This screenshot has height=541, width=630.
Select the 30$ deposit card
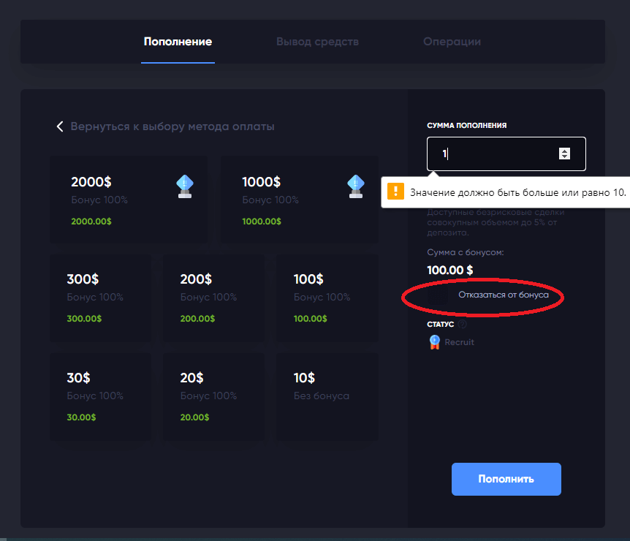point(101,396)
